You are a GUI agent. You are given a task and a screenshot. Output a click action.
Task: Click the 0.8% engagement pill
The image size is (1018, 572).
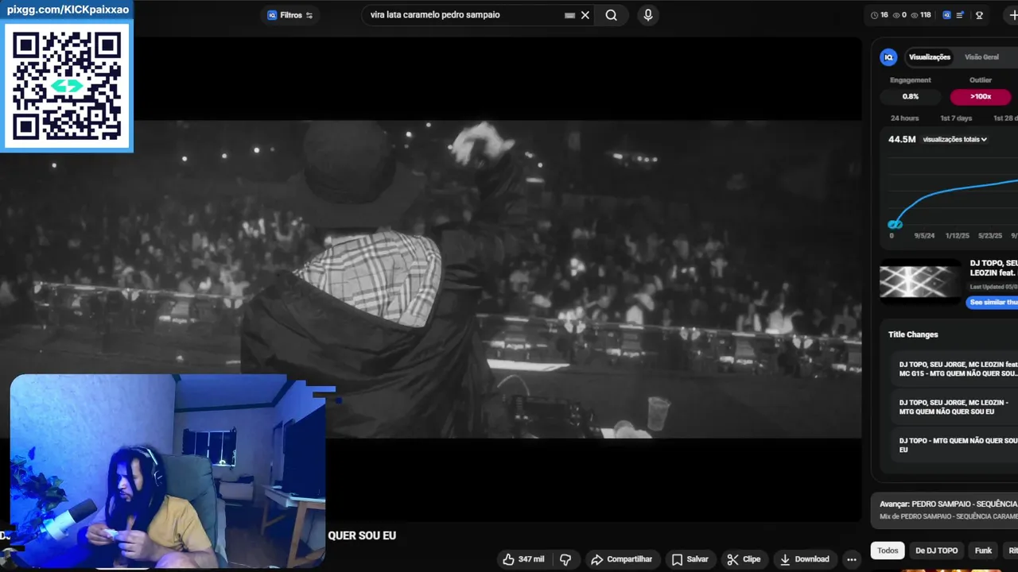(x=911, y=97)
